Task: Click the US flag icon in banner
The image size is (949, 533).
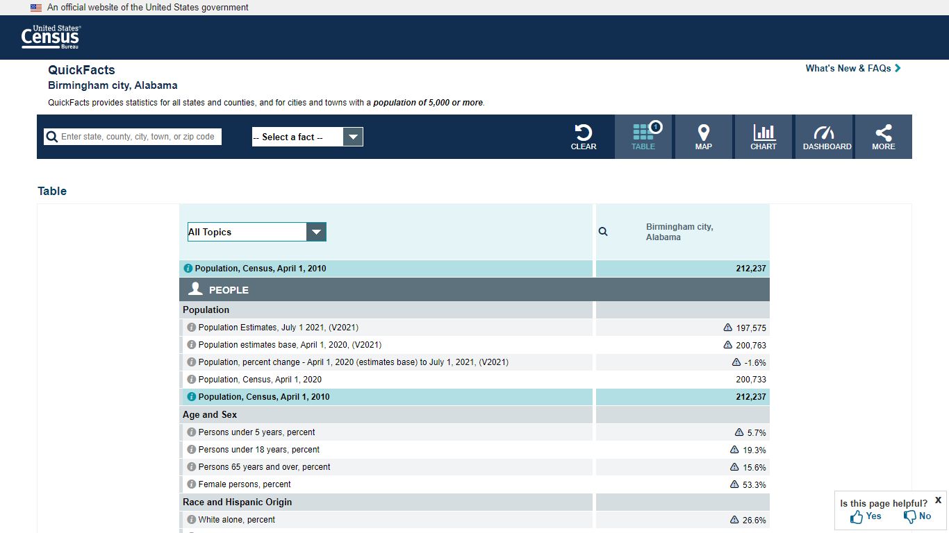Action: (36, 8)
